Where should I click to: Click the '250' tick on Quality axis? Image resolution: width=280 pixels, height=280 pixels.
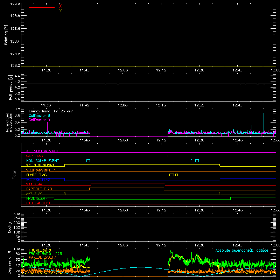(x=16, y=218)
